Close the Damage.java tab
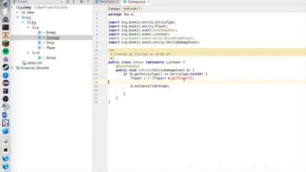Screen dimensions: 306x172 coord(149,2)
